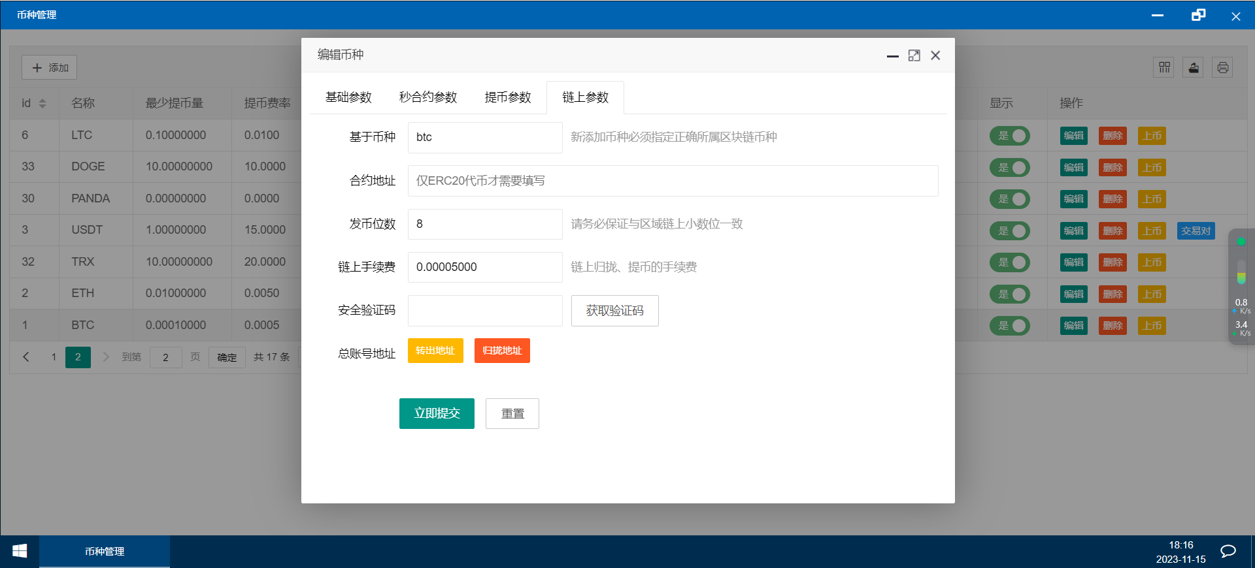Screen dimensions: 1255x568
Task: Click 交易对 for the USDT row
Action: point(1196,231)
